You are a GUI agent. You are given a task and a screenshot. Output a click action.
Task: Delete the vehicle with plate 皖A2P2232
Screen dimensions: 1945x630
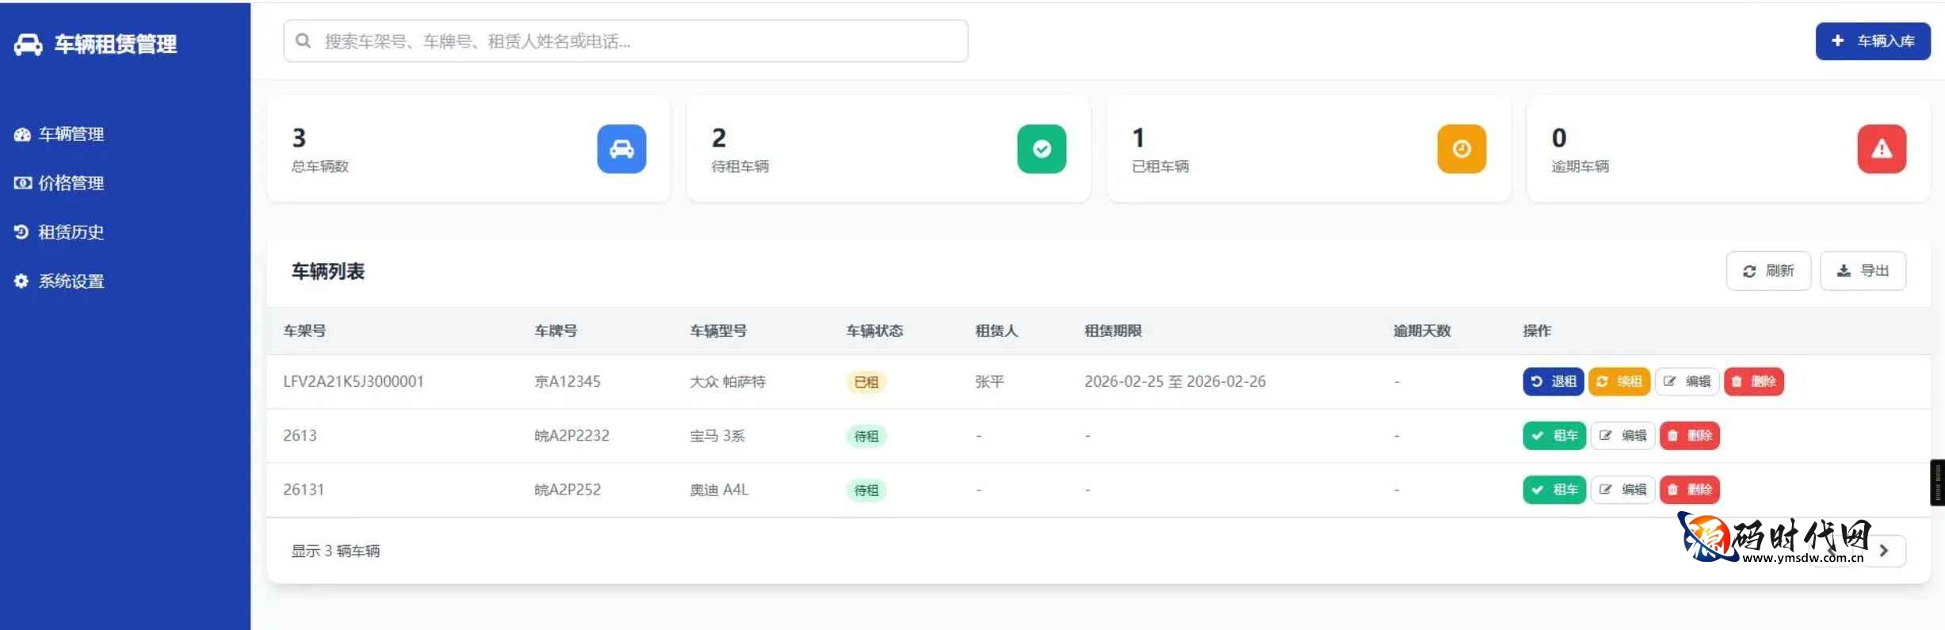(x=1689, y=436)
